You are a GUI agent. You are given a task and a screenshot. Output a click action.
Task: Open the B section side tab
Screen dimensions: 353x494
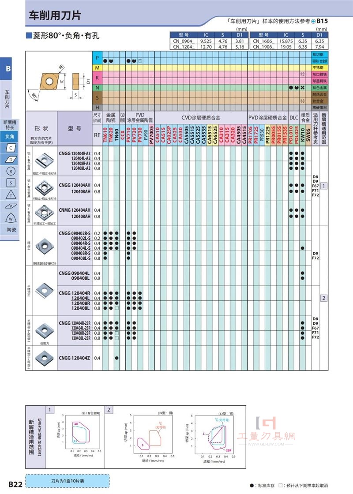pyautogui.click(x=7, y=69)
